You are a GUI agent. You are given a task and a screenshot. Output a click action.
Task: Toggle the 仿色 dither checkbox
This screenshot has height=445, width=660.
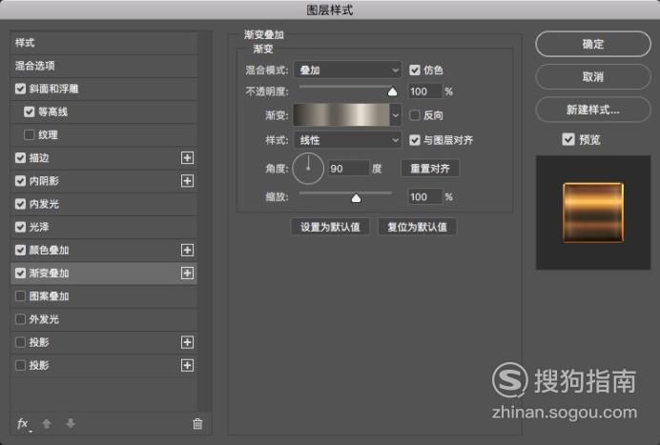coord(415,70)
